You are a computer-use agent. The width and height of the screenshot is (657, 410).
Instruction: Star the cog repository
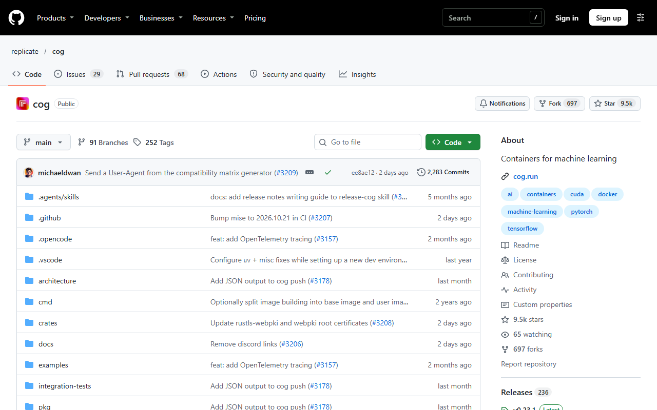click(614, 104)
